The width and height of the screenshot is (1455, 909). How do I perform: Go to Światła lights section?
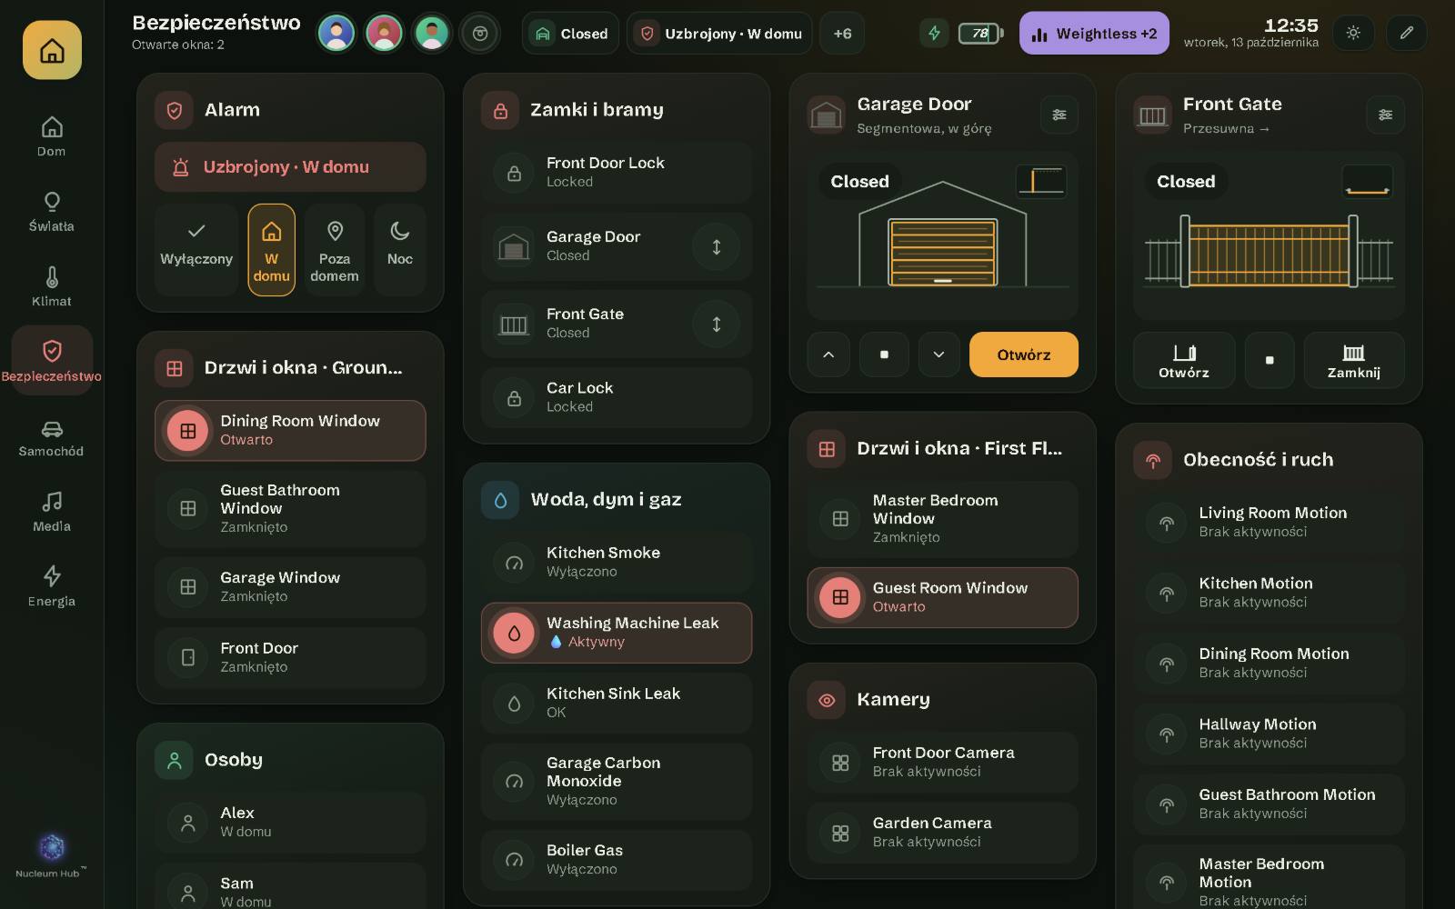point(52,211)
